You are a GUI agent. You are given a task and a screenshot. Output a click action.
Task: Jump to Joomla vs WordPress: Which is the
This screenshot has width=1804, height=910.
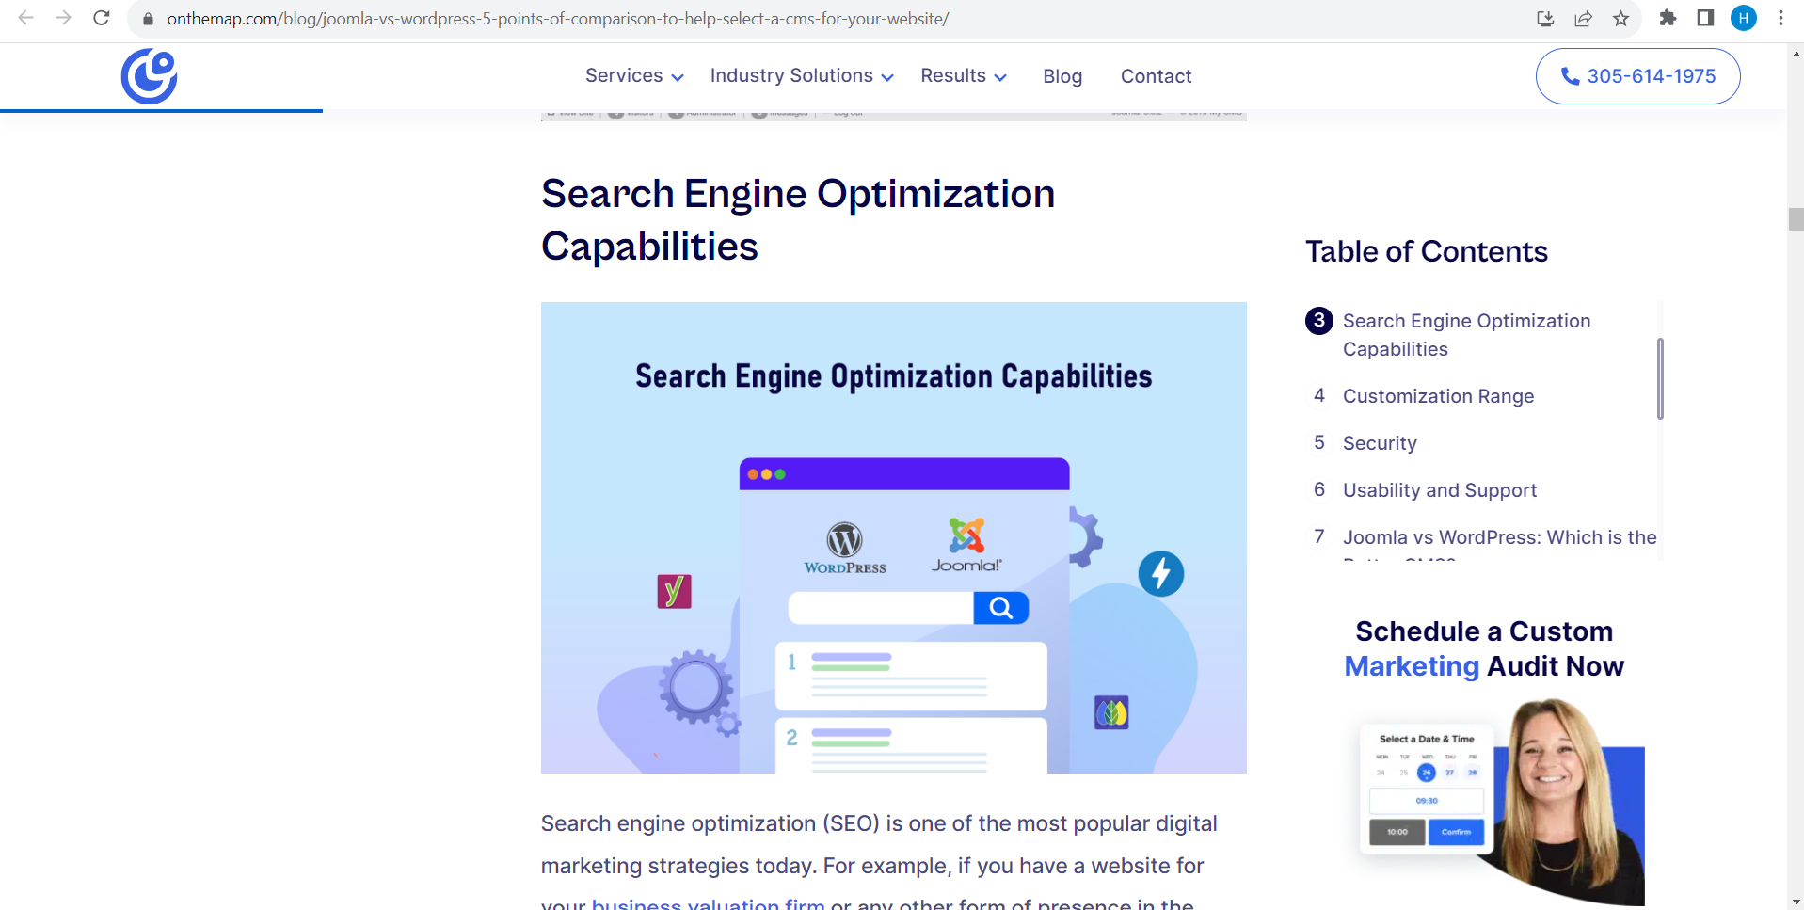pos(1499,537)
